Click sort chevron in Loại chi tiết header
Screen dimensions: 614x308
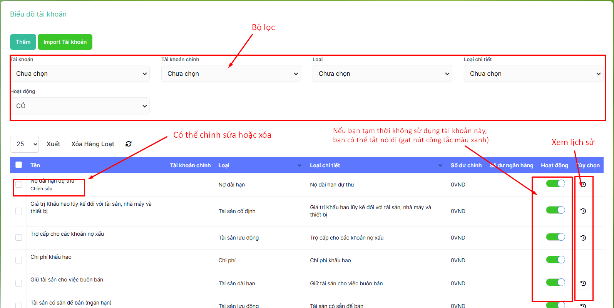click(x=440, y=165)
